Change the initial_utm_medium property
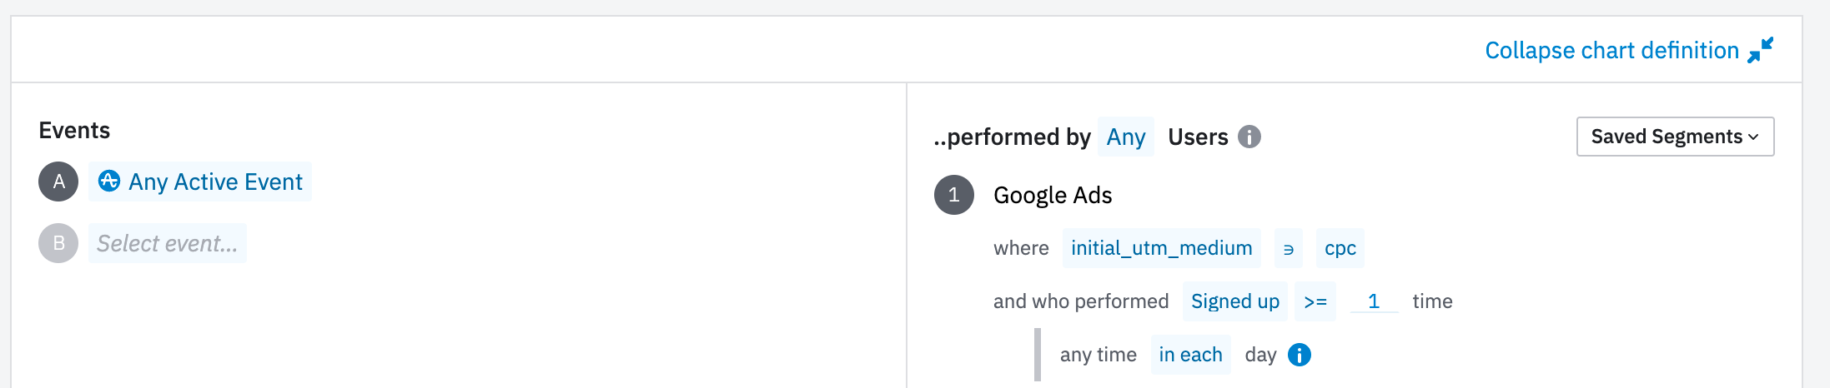1830x388 pixels. tap(1161, 248)
